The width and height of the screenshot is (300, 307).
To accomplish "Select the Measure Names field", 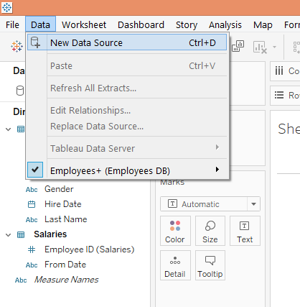I will point(66,280).
